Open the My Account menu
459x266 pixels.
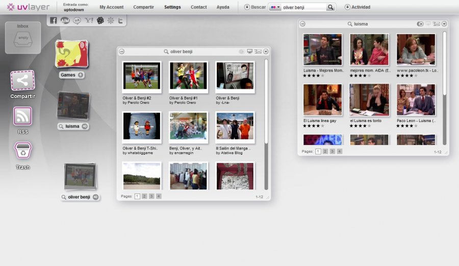click(x=111, y=7)
